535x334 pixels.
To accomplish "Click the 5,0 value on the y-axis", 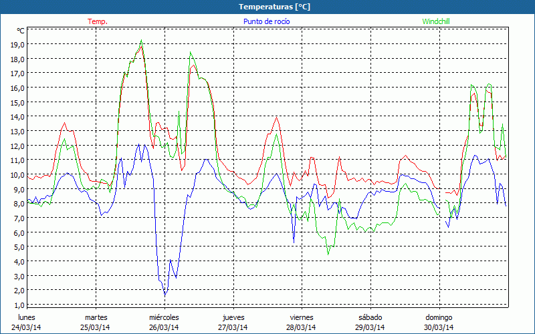I will click(17, 246).
